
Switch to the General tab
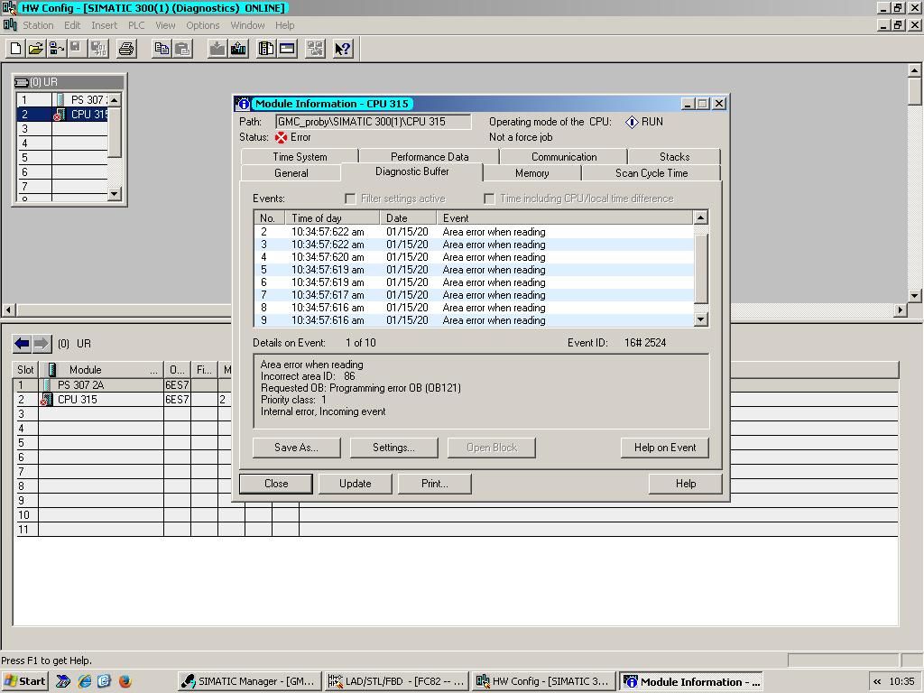point(291,172)
